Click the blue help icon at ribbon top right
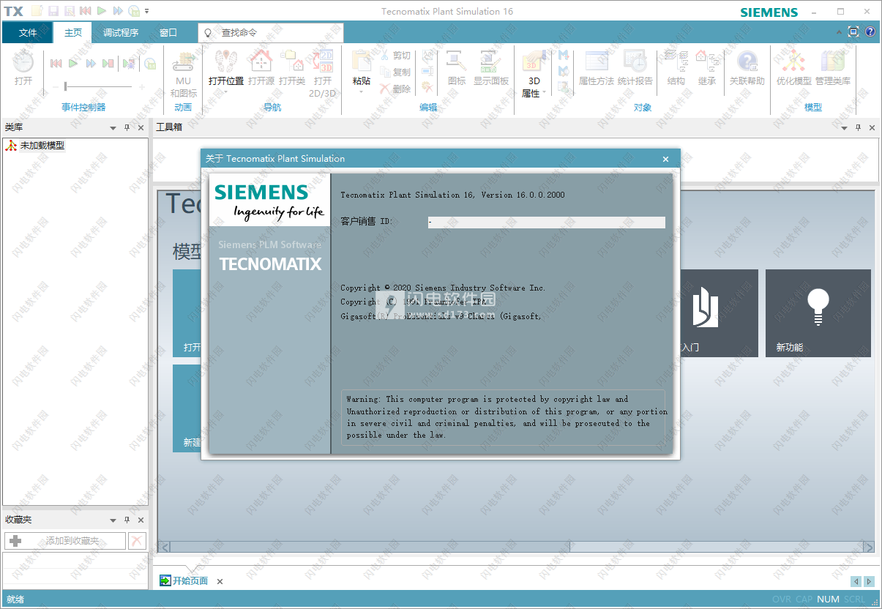The height and width of the screenshot is (609, 882). (x=870, y=31)
